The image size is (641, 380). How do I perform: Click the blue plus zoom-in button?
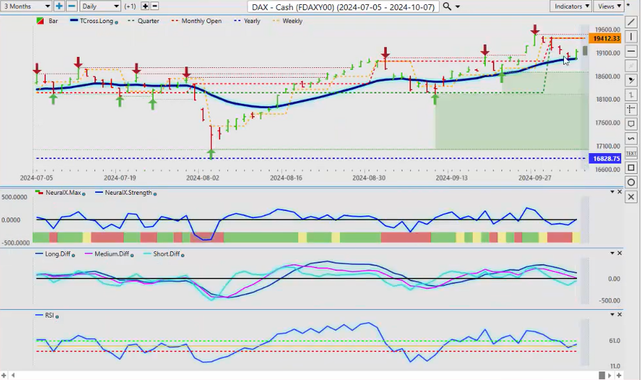tap(59, 6)
